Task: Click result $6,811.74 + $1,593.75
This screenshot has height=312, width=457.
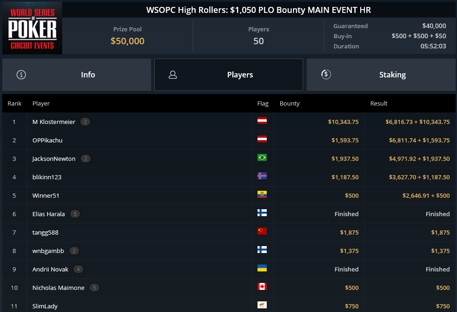Action: [x=419, y=140]
